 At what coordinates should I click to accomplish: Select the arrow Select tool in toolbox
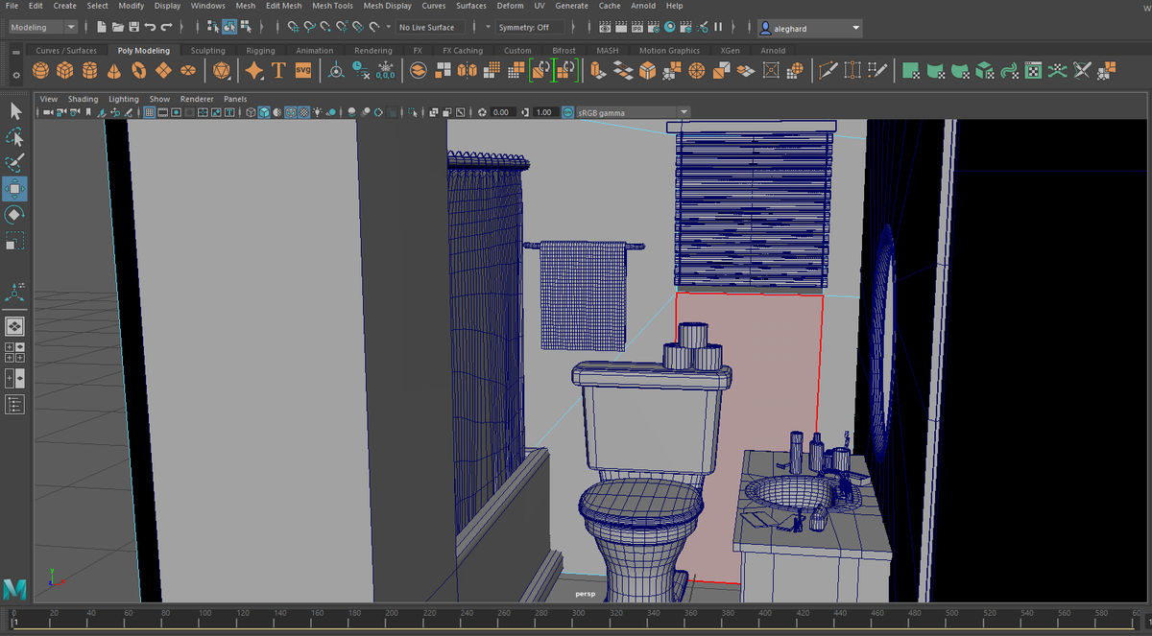click(14, 111)
